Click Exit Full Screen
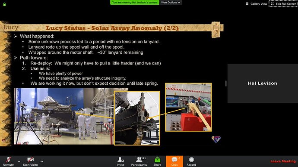The height and width of the screenshot is (167, 298). pyautogui.click(x=283, y=4)
